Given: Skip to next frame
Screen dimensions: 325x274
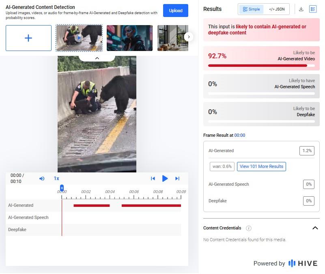Looking at the screenshot, I should click(177, 178).
